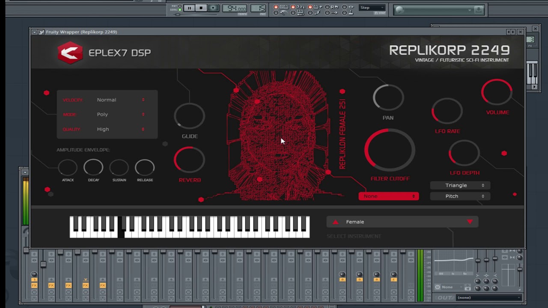548x308 pixels.
Task: Click the Attack envelope knob
Action: click(x=68, y=168)
